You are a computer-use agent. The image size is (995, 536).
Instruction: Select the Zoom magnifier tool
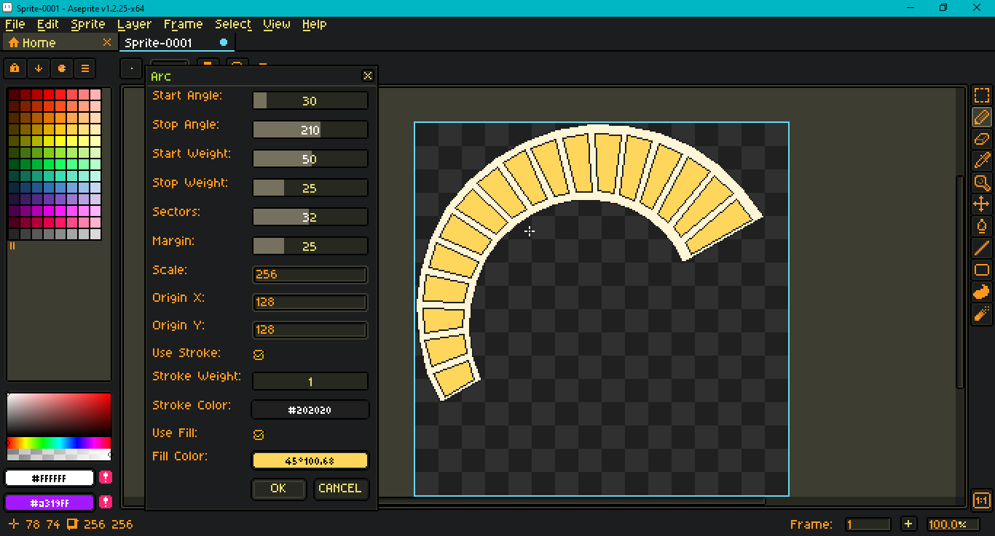pos(981,183)
